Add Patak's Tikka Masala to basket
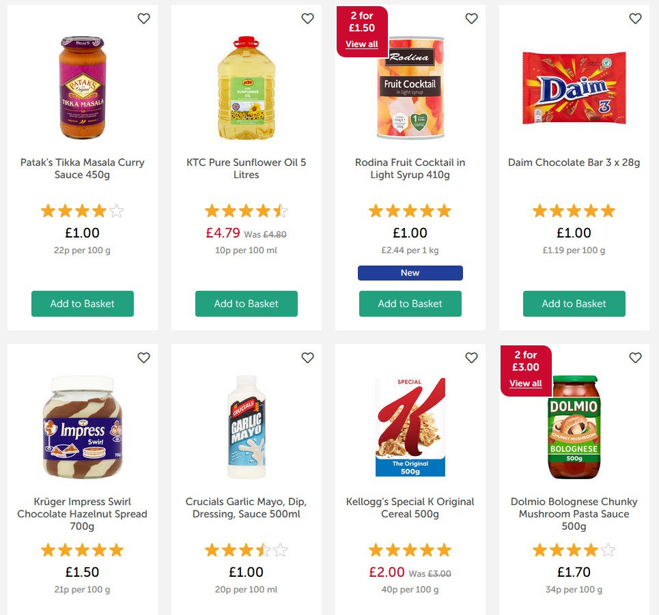The image size is (659, 615). coord(83,304)
